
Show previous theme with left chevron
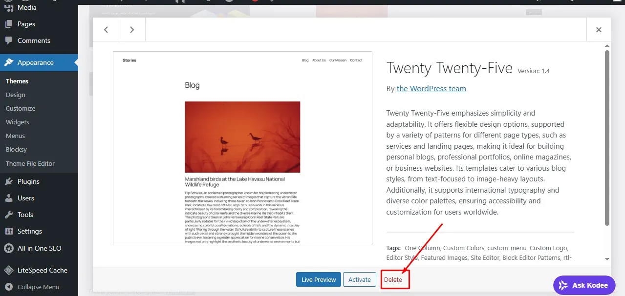point(106,29)
